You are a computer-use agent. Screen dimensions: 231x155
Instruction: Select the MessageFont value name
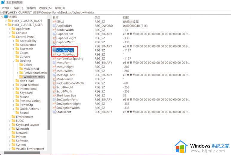pos(65,75)
